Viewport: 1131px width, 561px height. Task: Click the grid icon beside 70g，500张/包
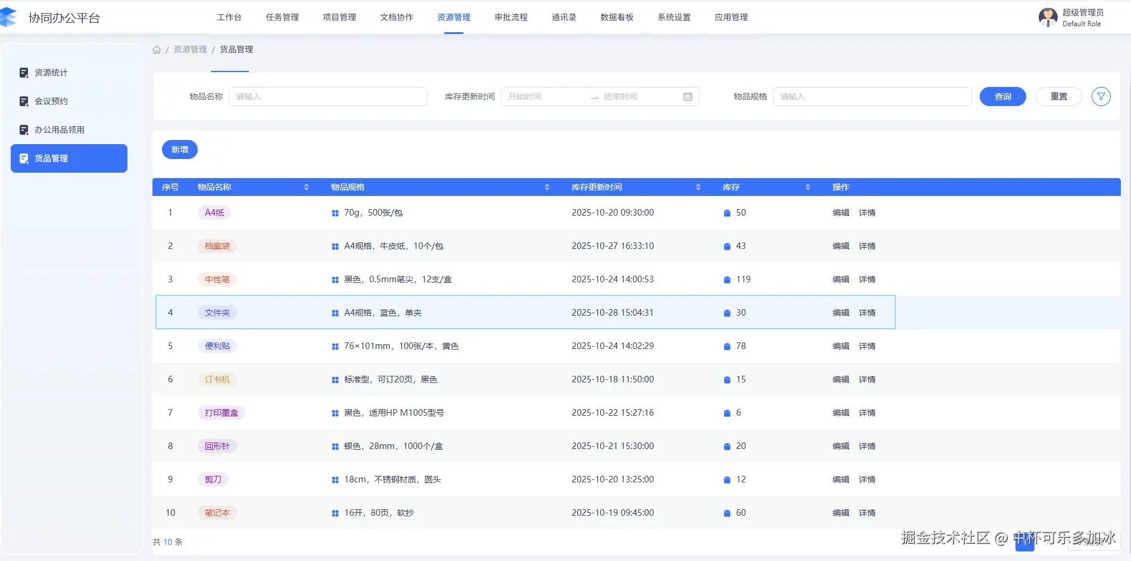point(335,213)
